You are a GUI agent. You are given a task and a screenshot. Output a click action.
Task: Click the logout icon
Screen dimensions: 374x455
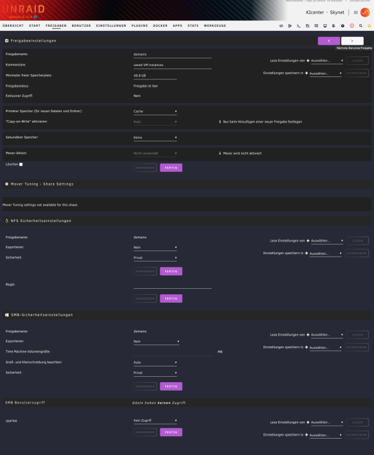point(290,26)
